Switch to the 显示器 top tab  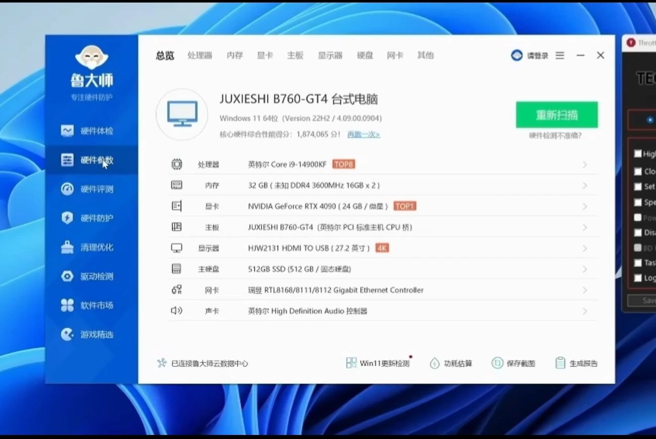[x=330, y=56]
